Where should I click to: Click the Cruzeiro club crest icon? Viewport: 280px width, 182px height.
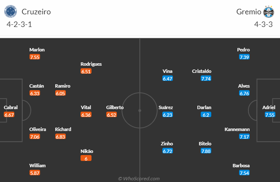(x=11, y=11)
